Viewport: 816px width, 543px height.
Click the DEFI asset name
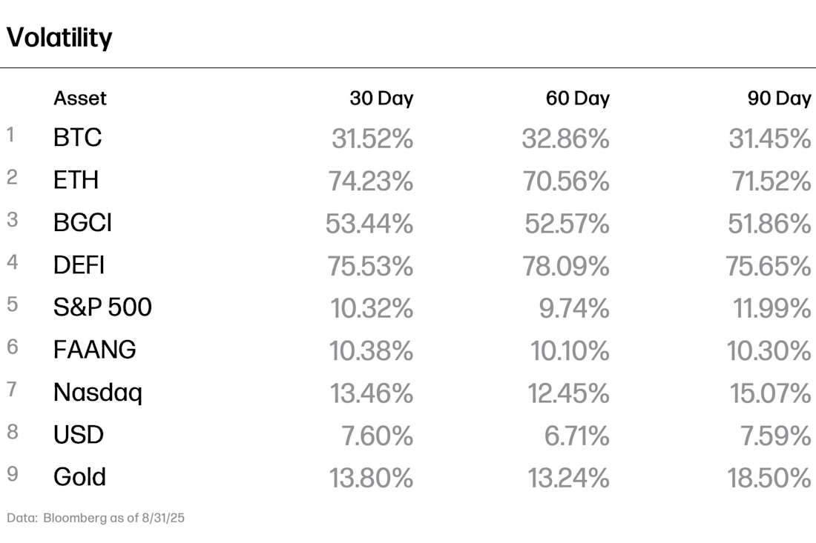coord(79,265)
